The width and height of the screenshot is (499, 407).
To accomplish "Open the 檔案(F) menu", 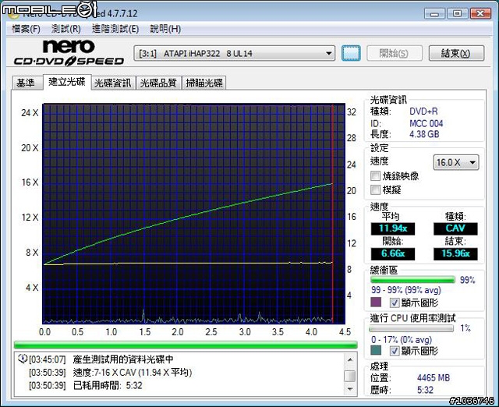I will (x=26, y=29).
